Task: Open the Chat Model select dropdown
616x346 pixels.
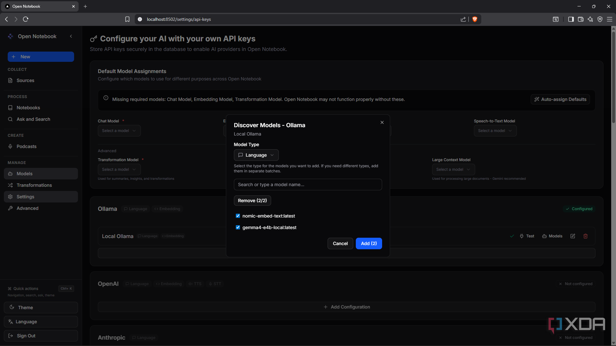Action: click(x=119, y=131)
